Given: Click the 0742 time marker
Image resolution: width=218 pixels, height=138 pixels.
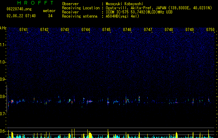Looking at the screenshot, I should (x=44, y=30).
